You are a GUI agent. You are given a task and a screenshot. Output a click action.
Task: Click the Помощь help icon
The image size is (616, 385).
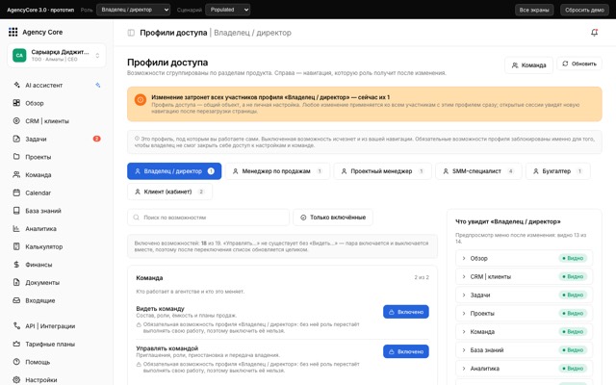pyautogui.click(x=16, y=362)
